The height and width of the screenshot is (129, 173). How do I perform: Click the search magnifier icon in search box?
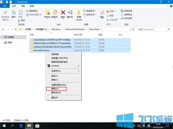168,30
